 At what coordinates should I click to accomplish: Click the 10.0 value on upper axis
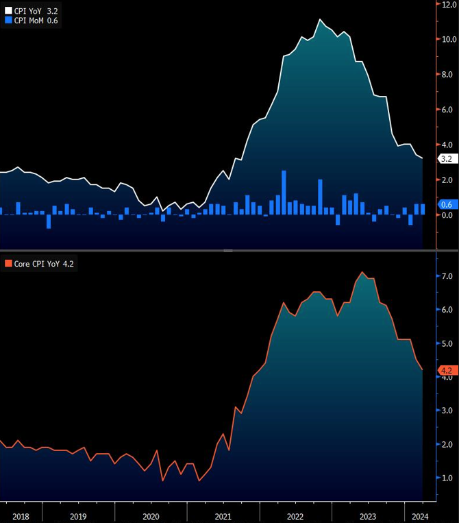point(449,39)
